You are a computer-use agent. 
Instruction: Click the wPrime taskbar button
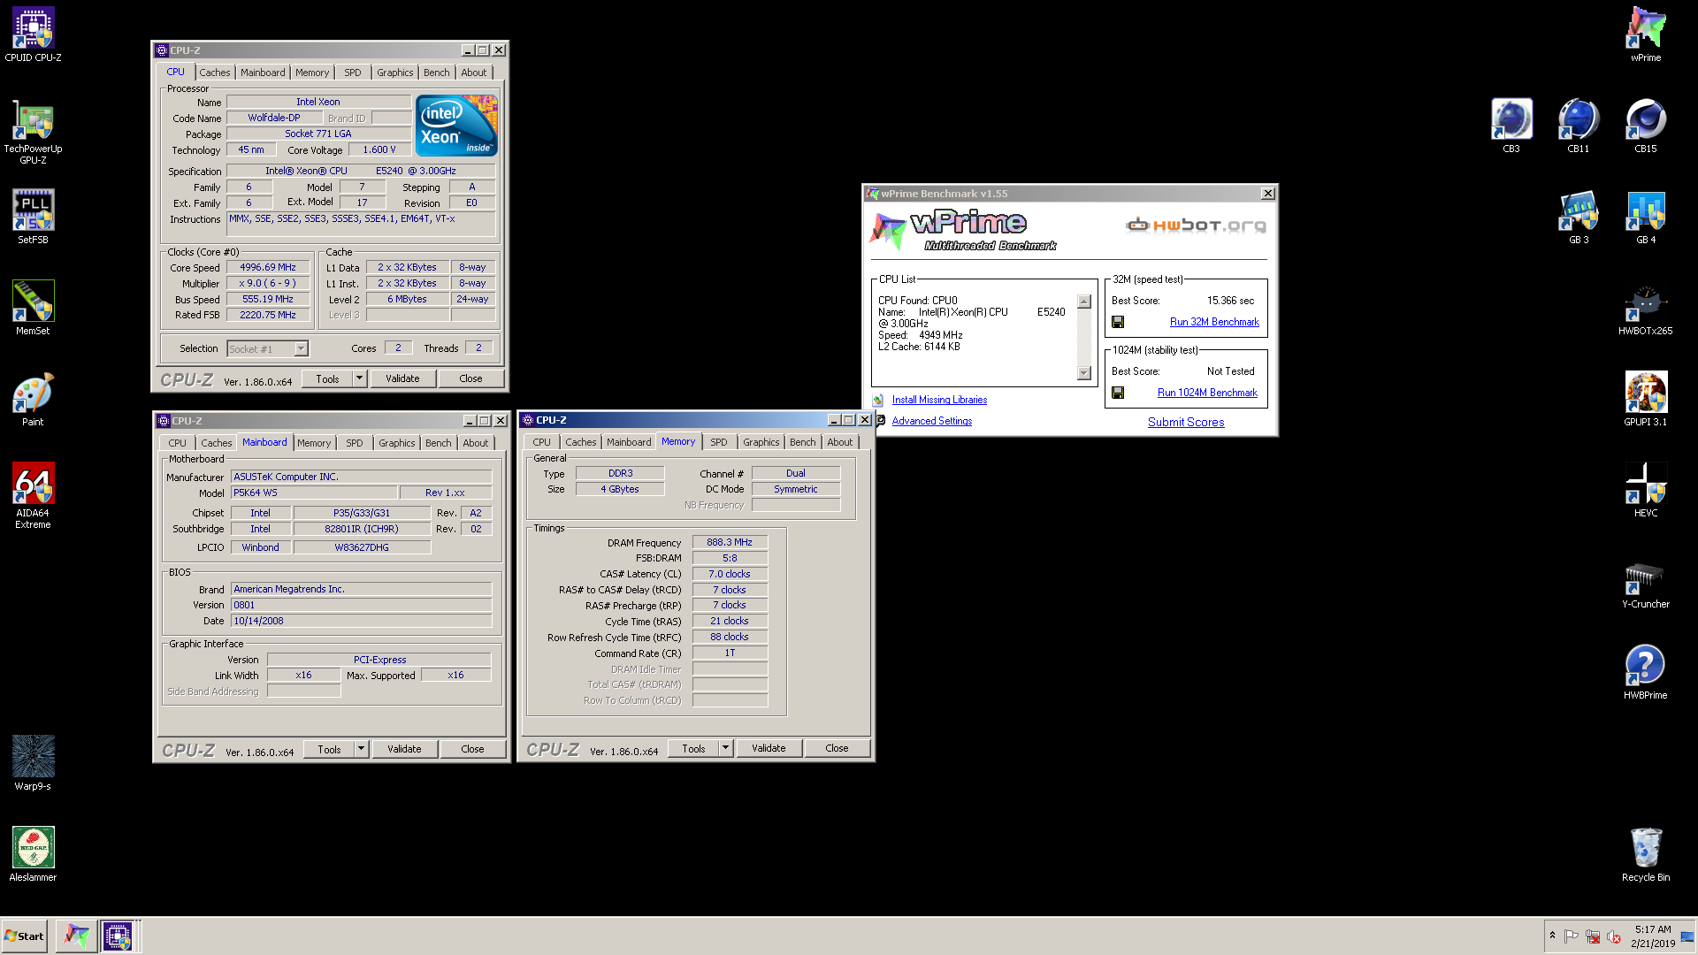coord(77,936)
